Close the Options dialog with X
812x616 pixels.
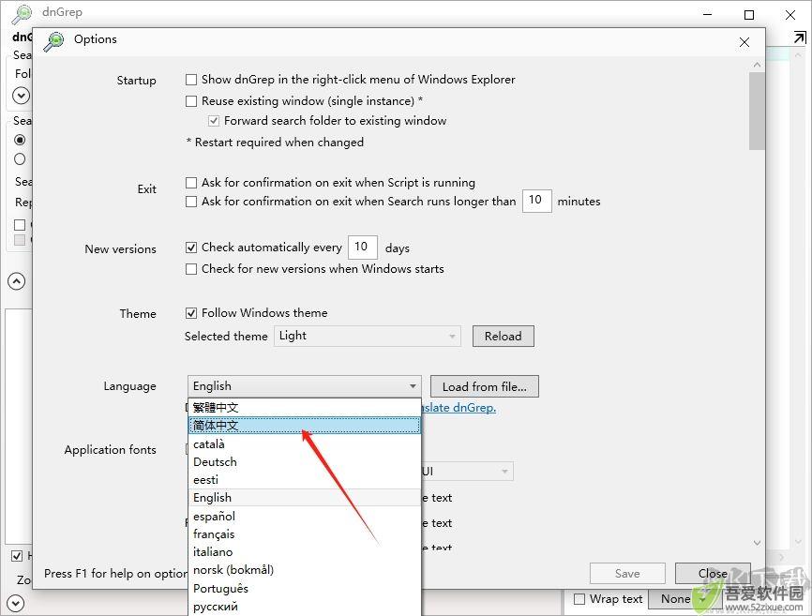tap(744, 42)
